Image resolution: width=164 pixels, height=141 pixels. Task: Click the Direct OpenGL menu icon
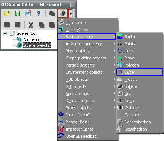click(x=61, y=114)
